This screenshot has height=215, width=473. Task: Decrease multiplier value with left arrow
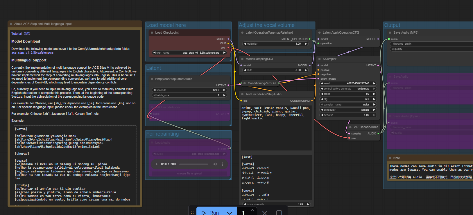click(x=245, y=44)
